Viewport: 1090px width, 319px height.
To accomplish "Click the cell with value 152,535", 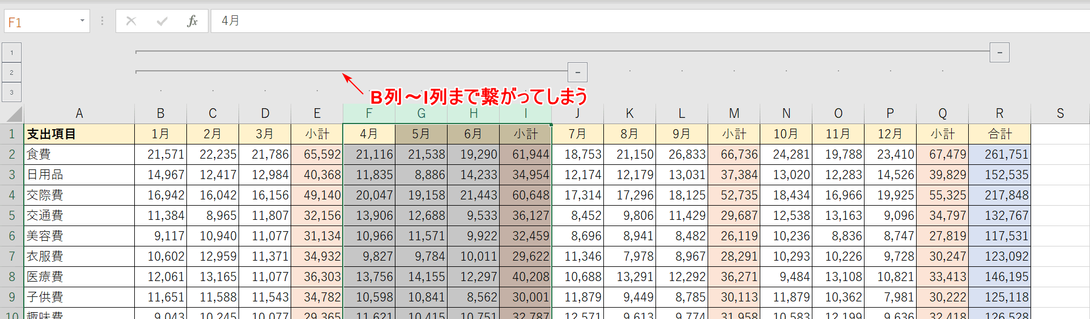I will coord(999,175).
